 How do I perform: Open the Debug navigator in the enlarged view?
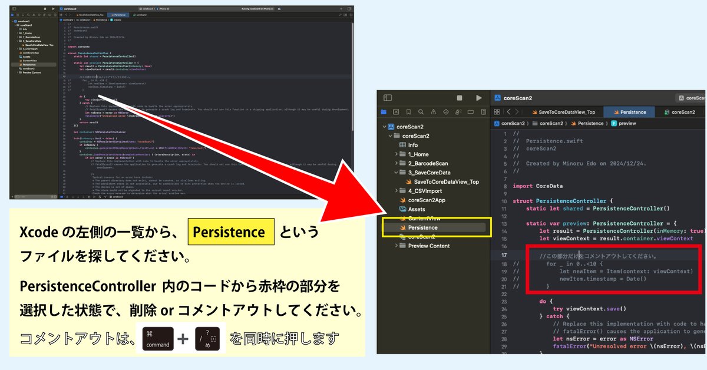[x=458, y=112]
